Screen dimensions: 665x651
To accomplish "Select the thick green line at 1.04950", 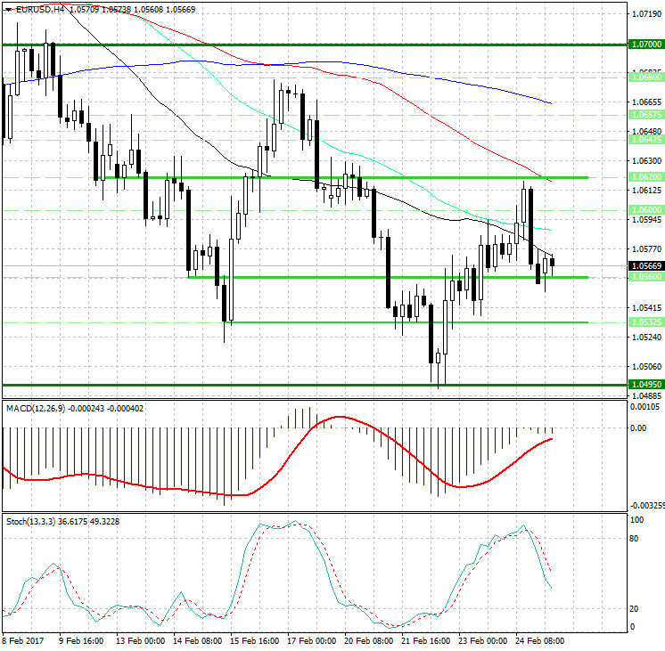I will click(x=315, y=385).
